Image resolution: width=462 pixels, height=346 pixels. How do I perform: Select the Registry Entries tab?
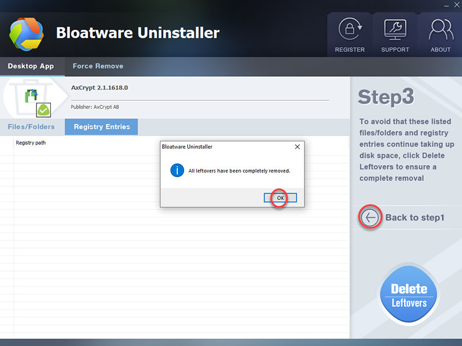point(102,127)
